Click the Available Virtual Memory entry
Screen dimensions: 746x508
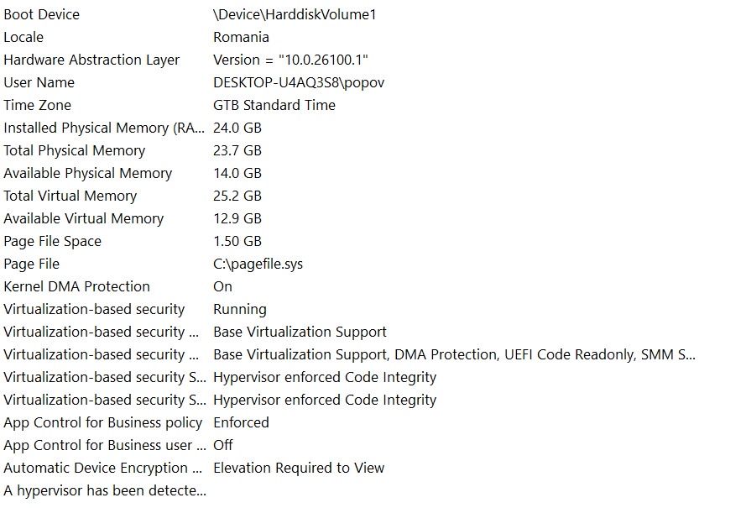pos(83,218)
